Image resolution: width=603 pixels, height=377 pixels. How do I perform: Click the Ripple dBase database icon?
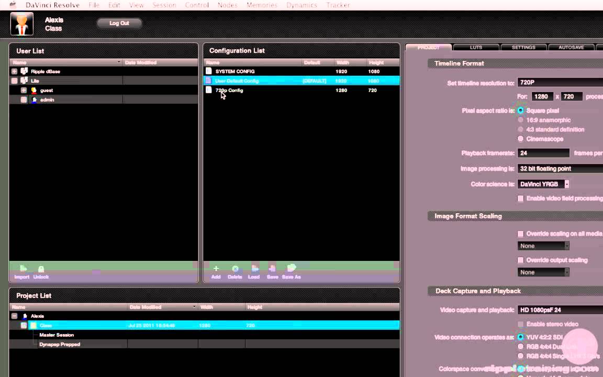click(24, 71)
